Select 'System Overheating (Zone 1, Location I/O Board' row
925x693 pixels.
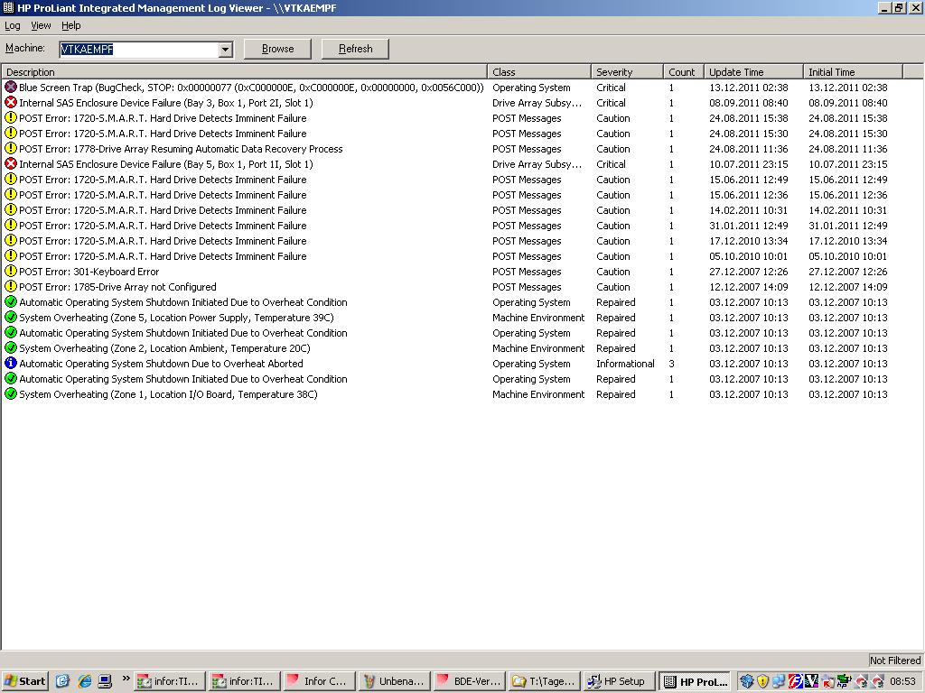168,394
